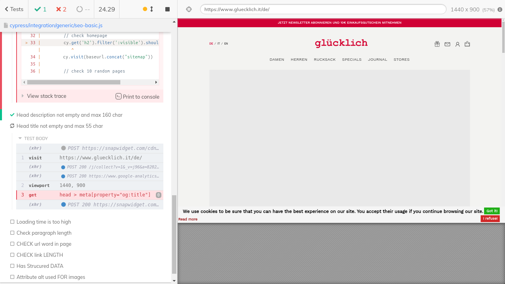Open the user account icon

coord(458,44)
